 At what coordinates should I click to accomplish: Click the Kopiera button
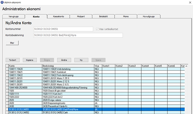point(30,60)
